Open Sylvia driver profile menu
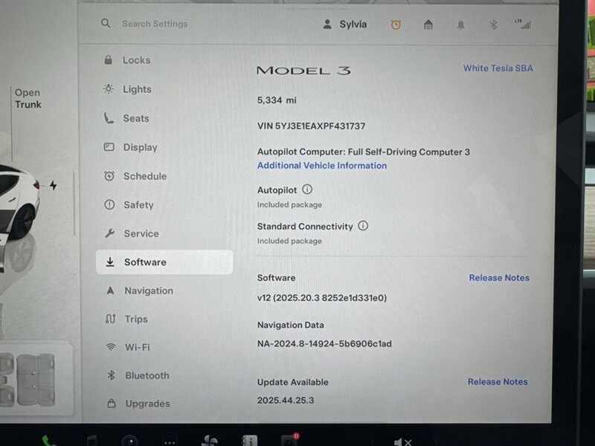This screenshot has width=595, height=446. 344,24
